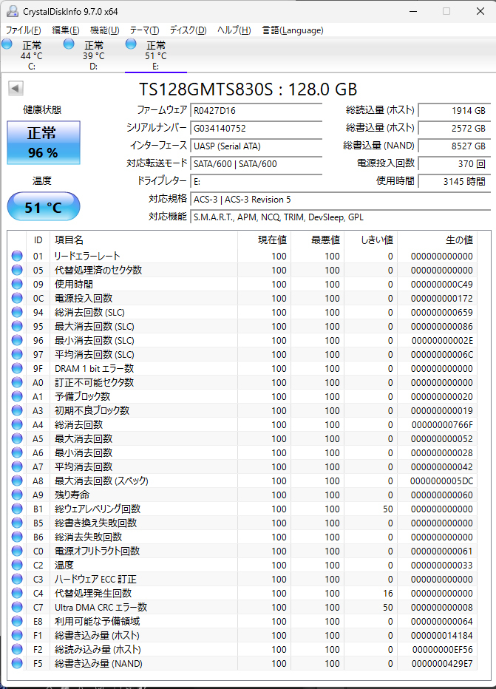496x689 pixels.
Task: Click the status orb of row 01 リードエラーレート
Action: (17, 256)
